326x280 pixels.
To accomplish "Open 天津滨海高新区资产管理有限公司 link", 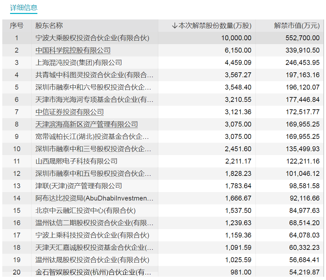I will (x=87, y=124).
